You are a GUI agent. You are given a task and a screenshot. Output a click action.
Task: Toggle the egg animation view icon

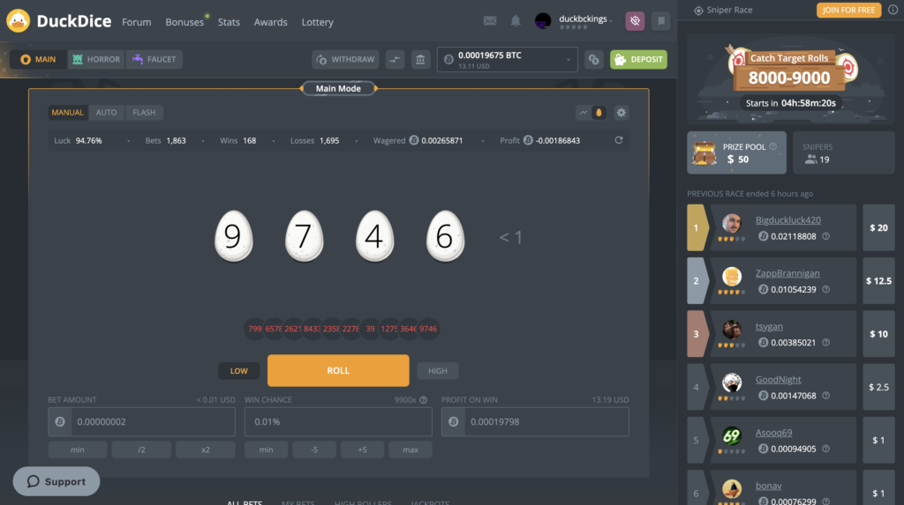[x=599, y=113]
